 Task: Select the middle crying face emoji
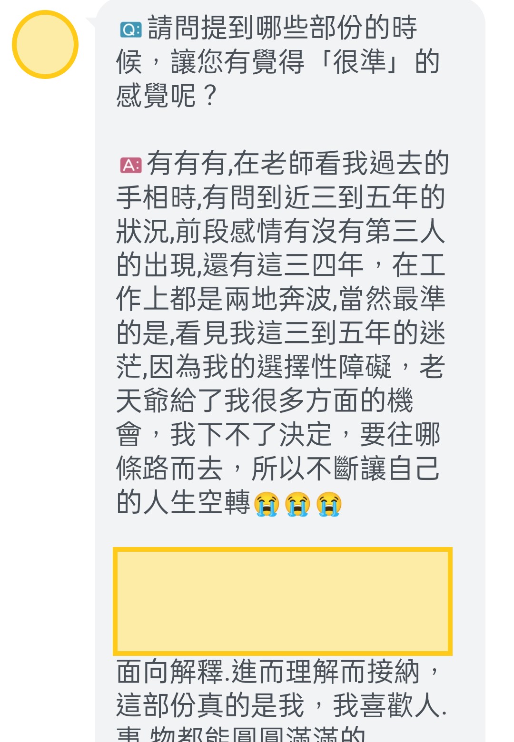(298, 504)
